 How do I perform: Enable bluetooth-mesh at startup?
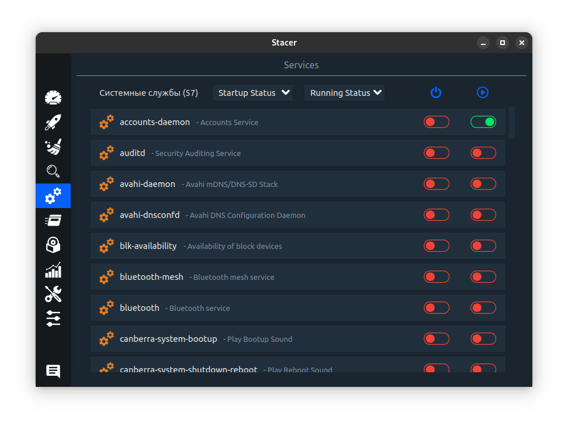437,277
